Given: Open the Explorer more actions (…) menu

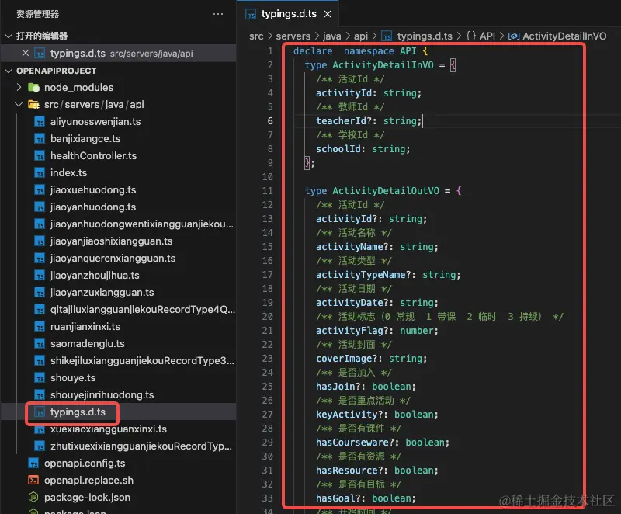Looking at the screenshot, I should click(x=217, y=13).
